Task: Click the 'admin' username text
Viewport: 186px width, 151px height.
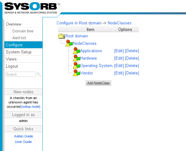Action: (24, 121)
